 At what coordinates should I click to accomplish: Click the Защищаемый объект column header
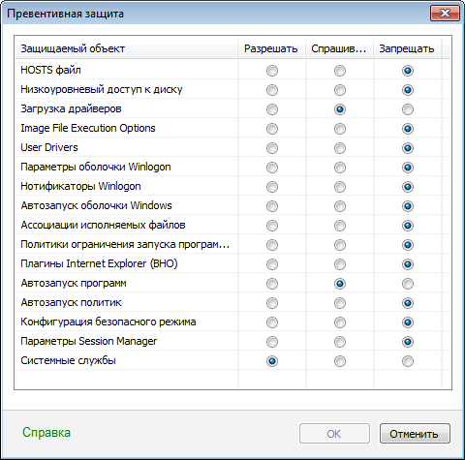(127, 48)
